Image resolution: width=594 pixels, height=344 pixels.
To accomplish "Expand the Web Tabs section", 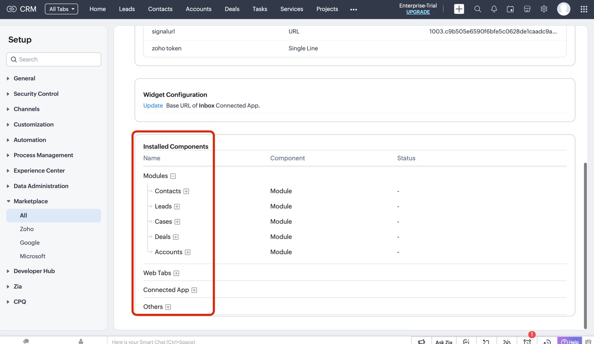I will [x=177, y=273].
